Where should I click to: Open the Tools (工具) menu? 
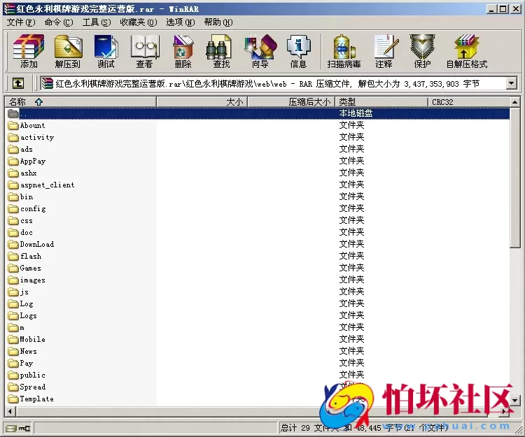click(x=97, y=22)
